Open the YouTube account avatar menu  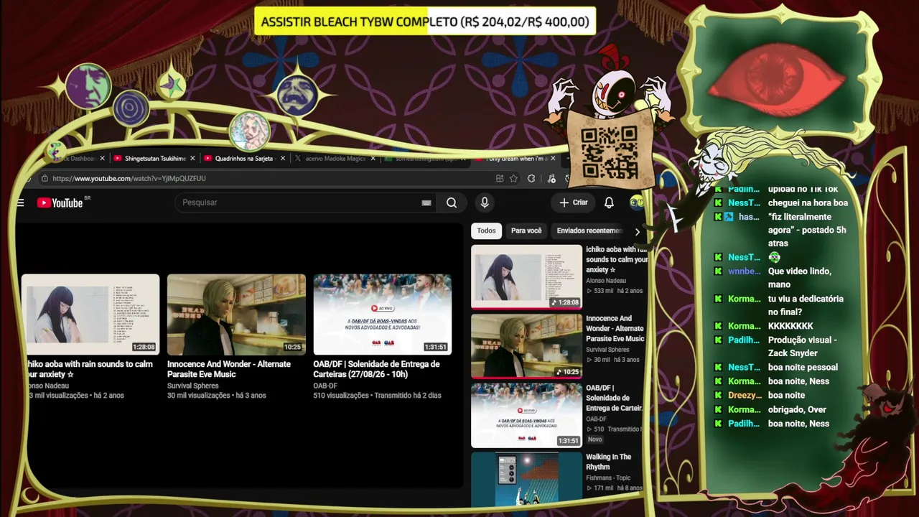point(636,202)
